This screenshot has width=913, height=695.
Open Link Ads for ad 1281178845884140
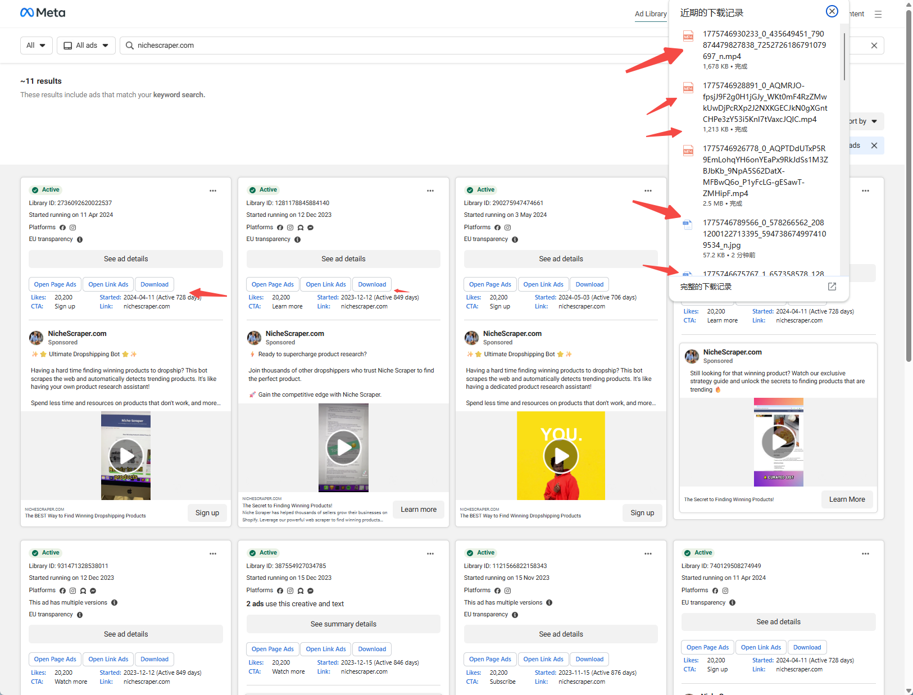click(x=326, y=284)
